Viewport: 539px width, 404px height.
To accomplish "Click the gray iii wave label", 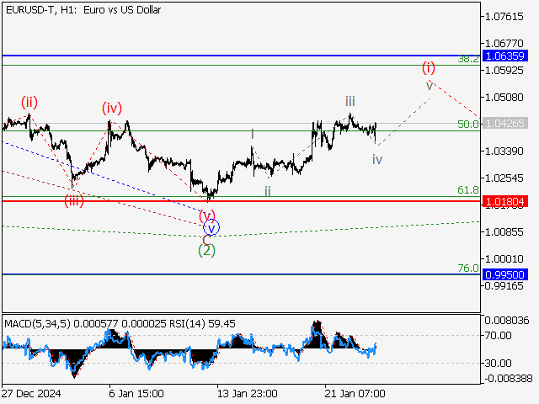I will [x=350, y=101].
